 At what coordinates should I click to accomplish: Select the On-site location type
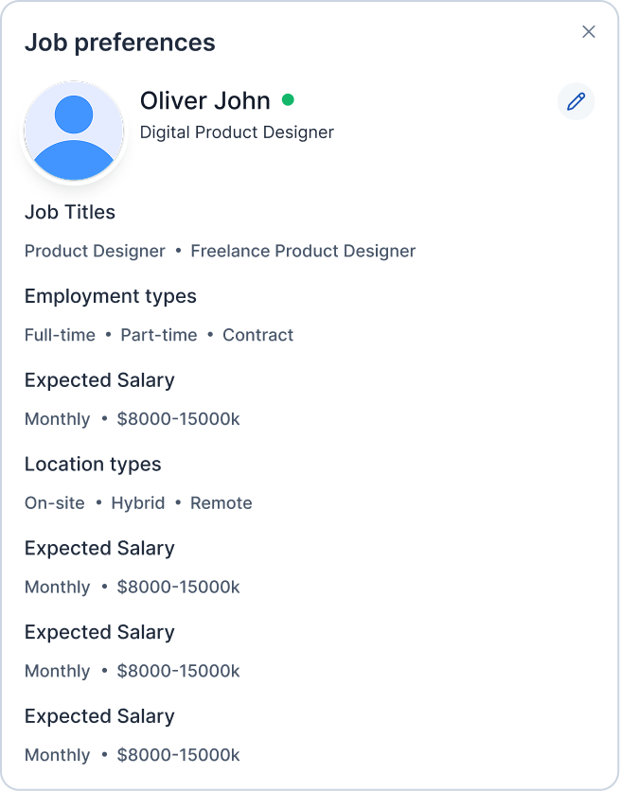(54, 502)
